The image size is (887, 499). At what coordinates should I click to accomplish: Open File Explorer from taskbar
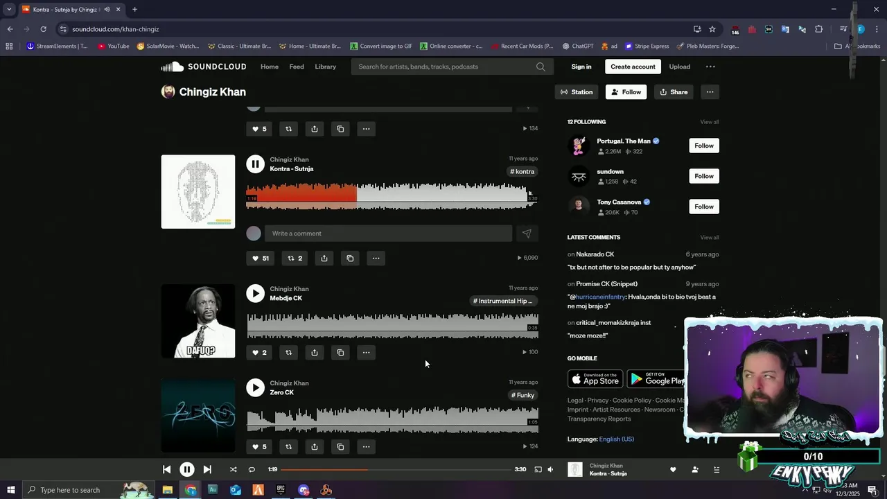pyautogui.click(x=168, y=490)
